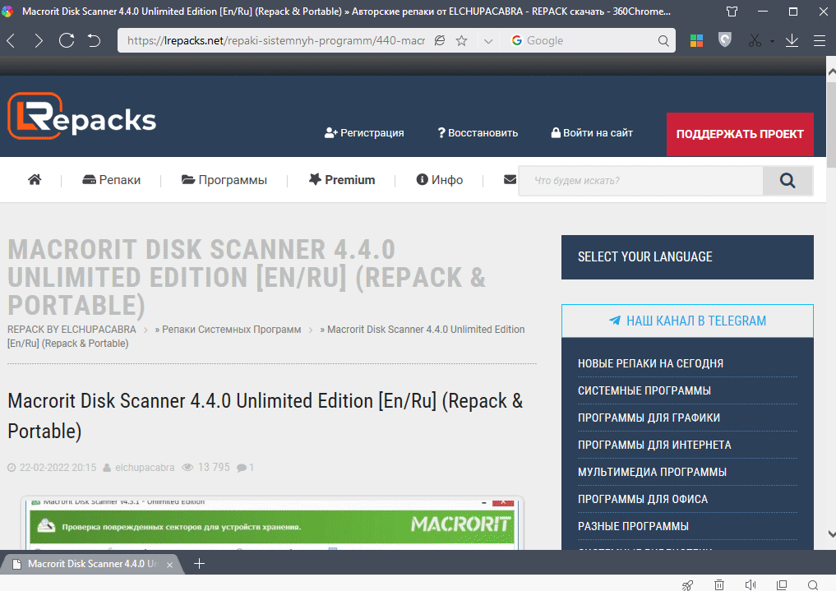Open РАЗНЫЕ ПРОГРАММЫ category
Image resolution: width=836 pixels, height=591 pixels.
[x=634, y=527]
